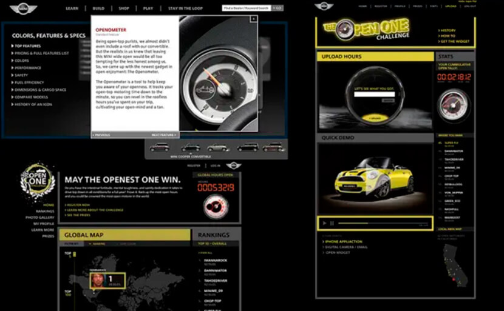Go to Next Feature in the popup
Screen dimensions: 504x311
click(x=163, y=135)
